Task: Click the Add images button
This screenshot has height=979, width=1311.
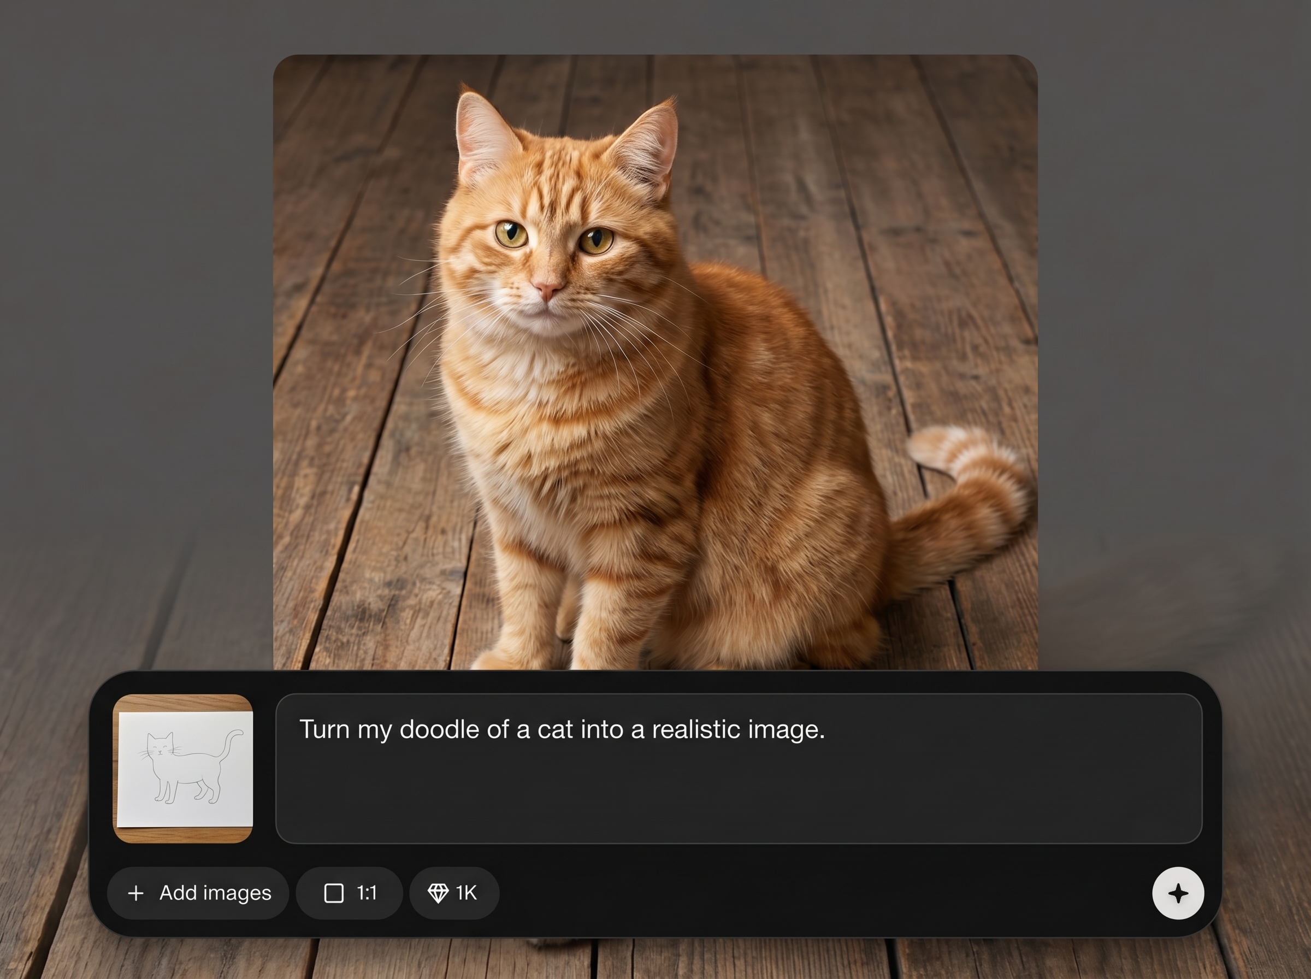Action: 198,893
